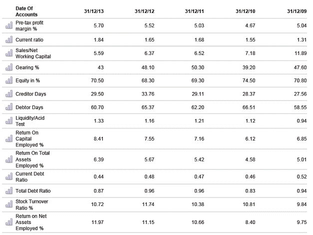Click the Current ratio chart icon
This screenshot has width=313, height=235.
click(x=8, y=39)
